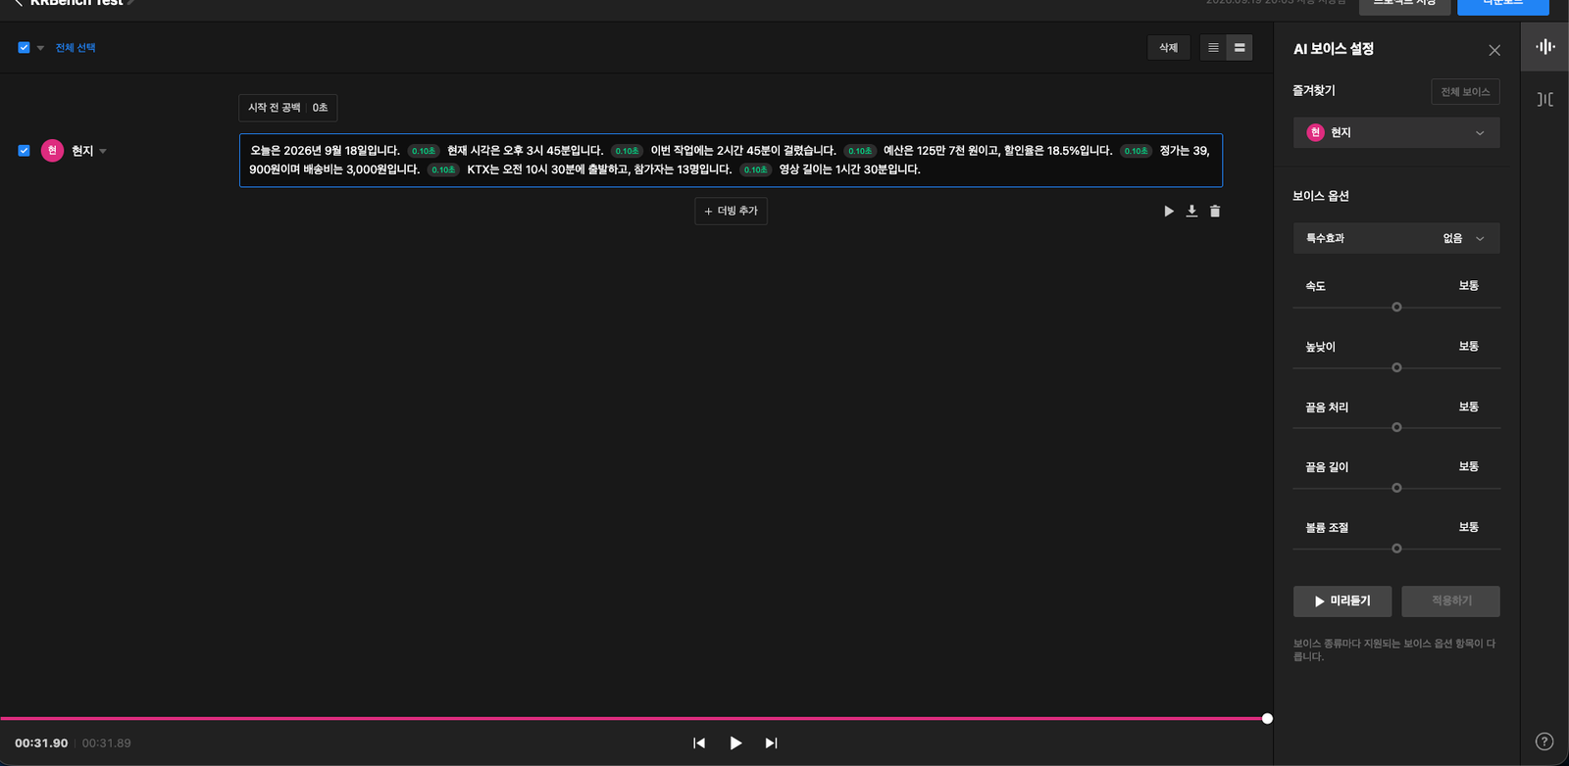Open the 전체 보이스 list
The height and width of the screenshot is (766, 1569).
(1465, 91)
